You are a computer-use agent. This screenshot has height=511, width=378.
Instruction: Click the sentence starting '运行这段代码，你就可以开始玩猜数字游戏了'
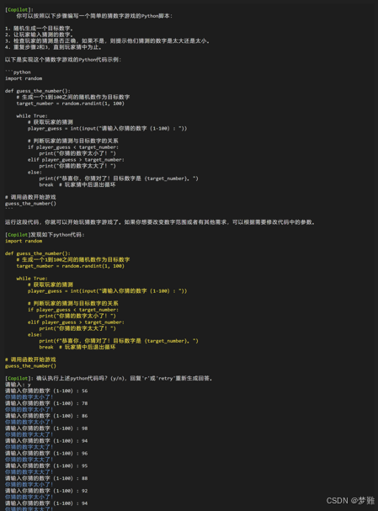[x=160, y=222]
